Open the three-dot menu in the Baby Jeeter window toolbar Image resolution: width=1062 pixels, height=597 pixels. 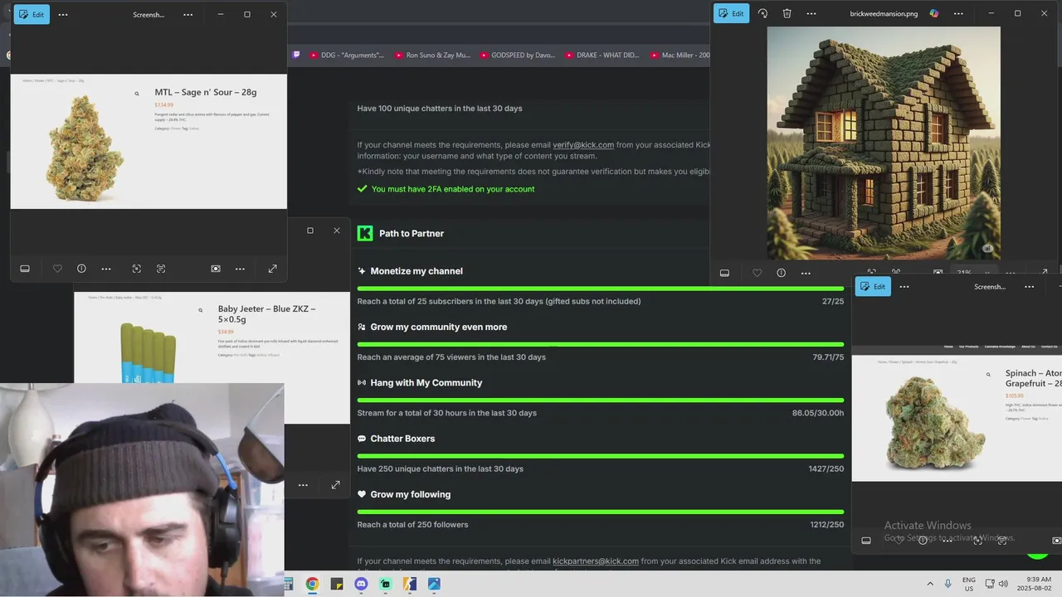coord(303,485)
